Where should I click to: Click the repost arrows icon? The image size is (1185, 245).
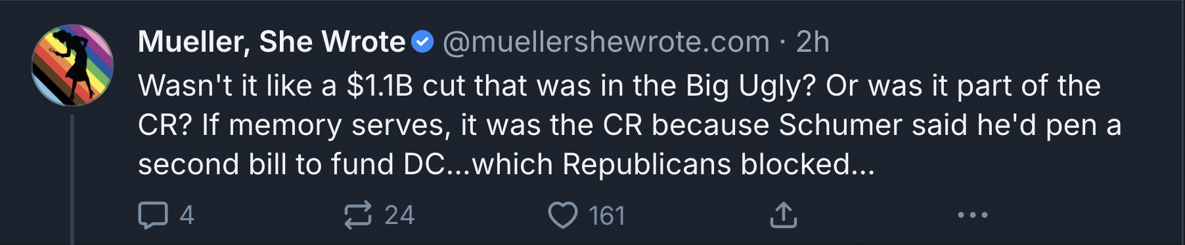coord(358,215)
